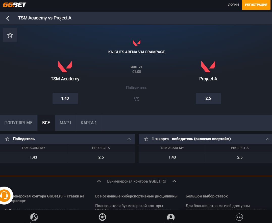This screenshot has width=272, height=223.
Task: Favorite the Победитель market with its star
Action: tap(7, 139)
